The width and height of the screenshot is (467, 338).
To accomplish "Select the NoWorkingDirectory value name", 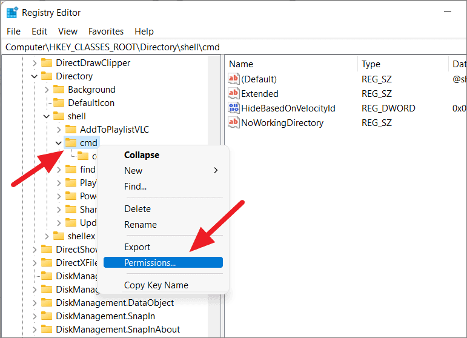I will point(282,123).
